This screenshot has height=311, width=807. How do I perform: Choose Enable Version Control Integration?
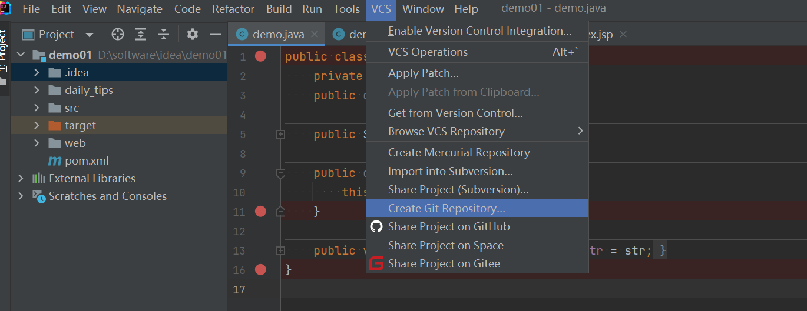click(x=479, y=31)
